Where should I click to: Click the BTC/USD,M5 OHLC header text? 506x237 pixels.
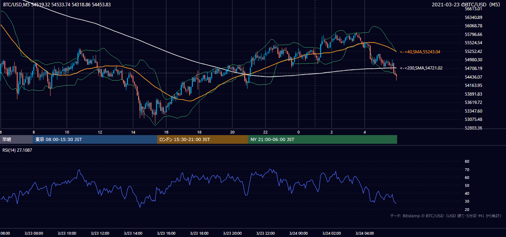57,4
